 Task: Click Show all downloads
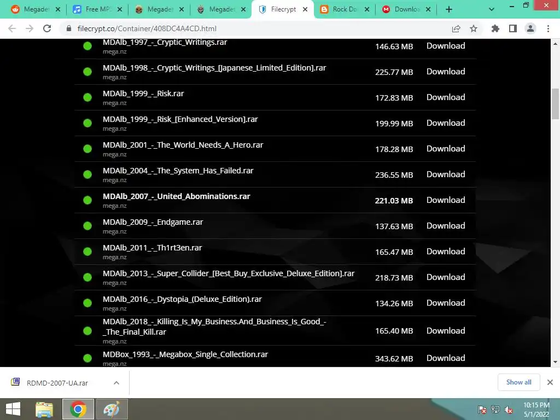(518, 382)
